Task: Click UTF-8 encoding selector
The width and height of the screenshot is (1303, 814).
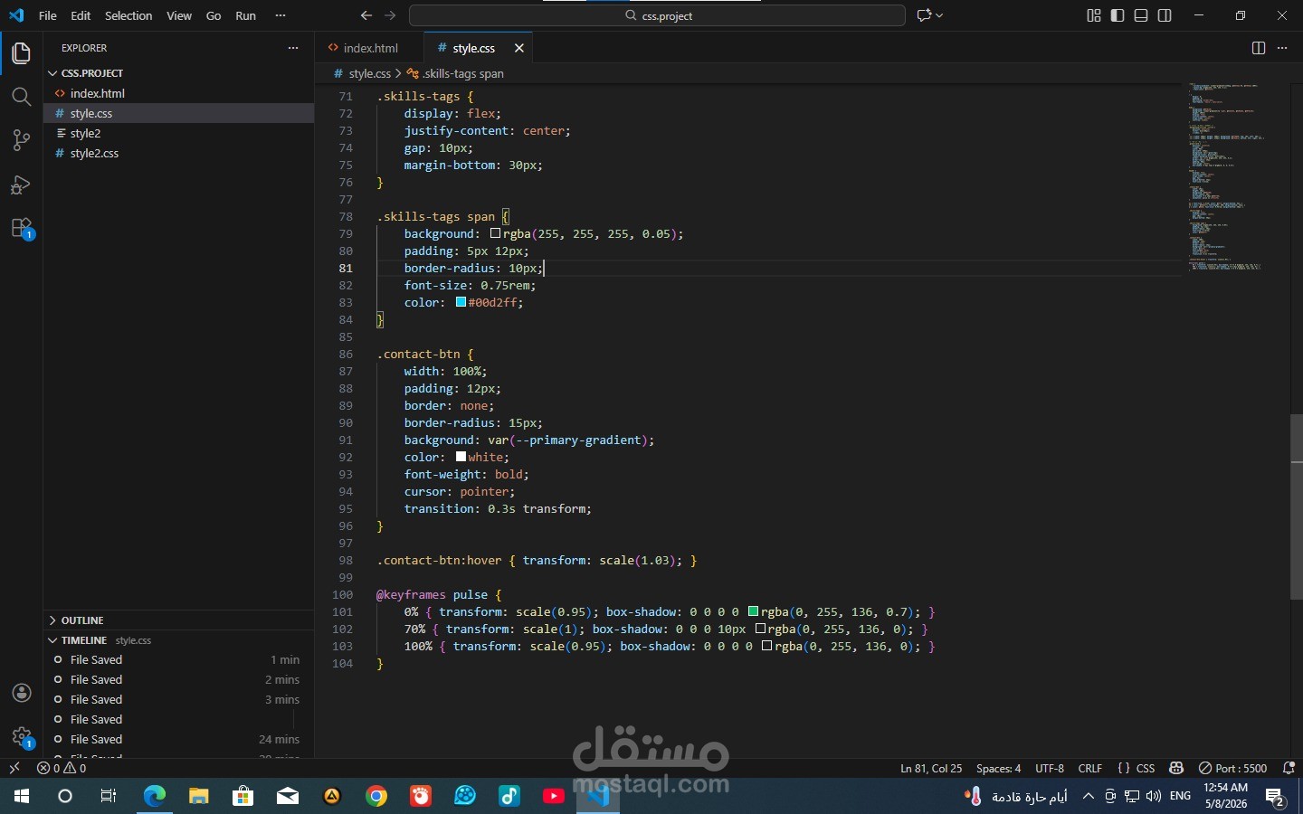Action: (1050, 768)
